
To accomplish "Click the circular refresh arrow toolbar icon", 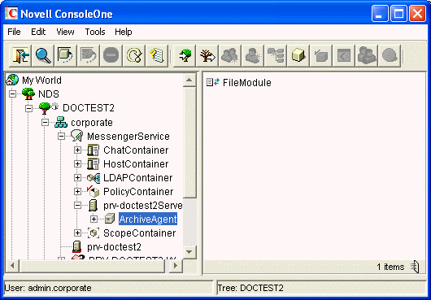I will coord(134,56).
